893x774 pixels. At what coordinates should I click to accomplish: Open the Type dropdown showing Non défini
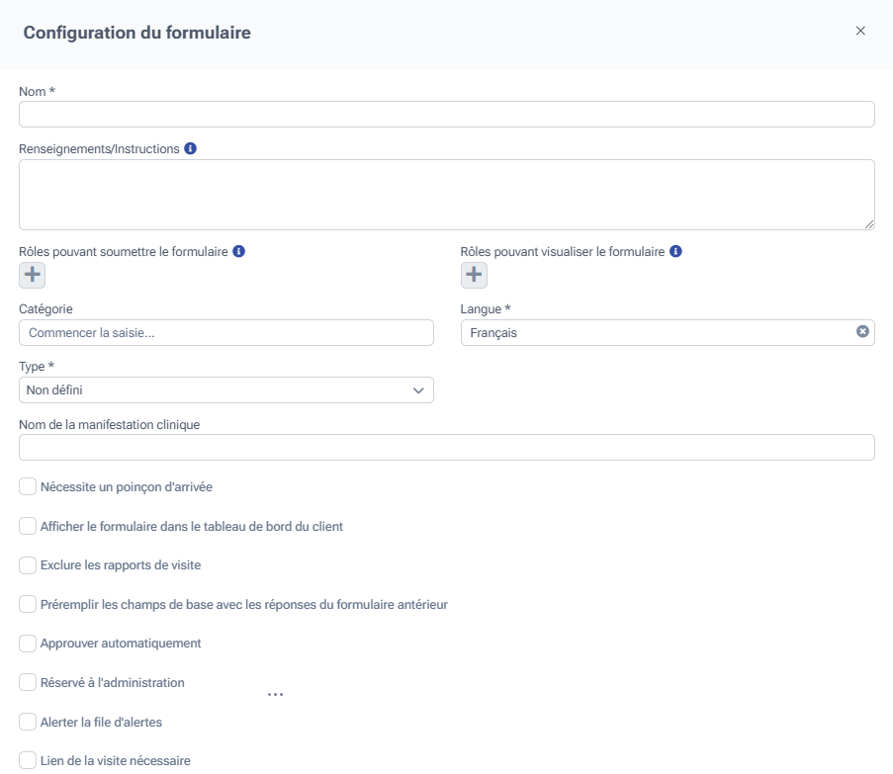pyautogui.click(x=226, y=390)
